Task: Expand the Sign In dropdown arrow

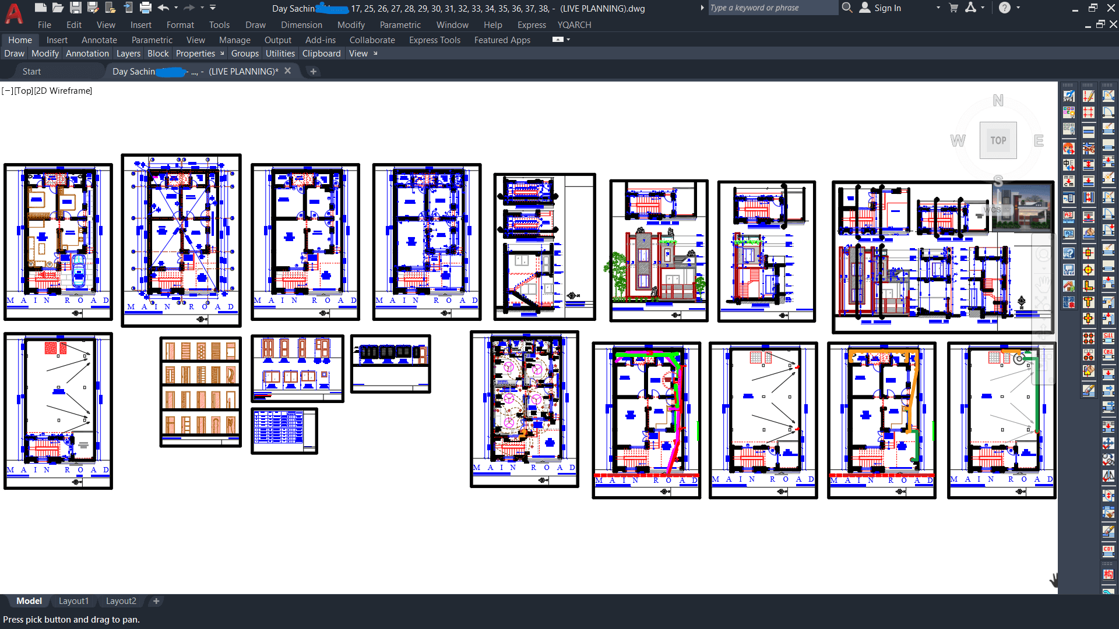Action: point(938,8)
